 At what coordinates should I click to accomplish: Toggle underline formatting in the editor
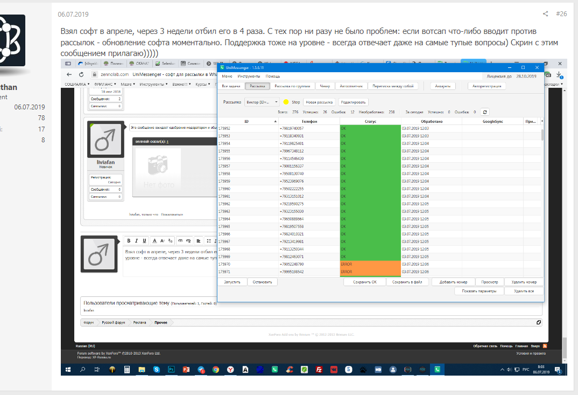coord(144,241)
